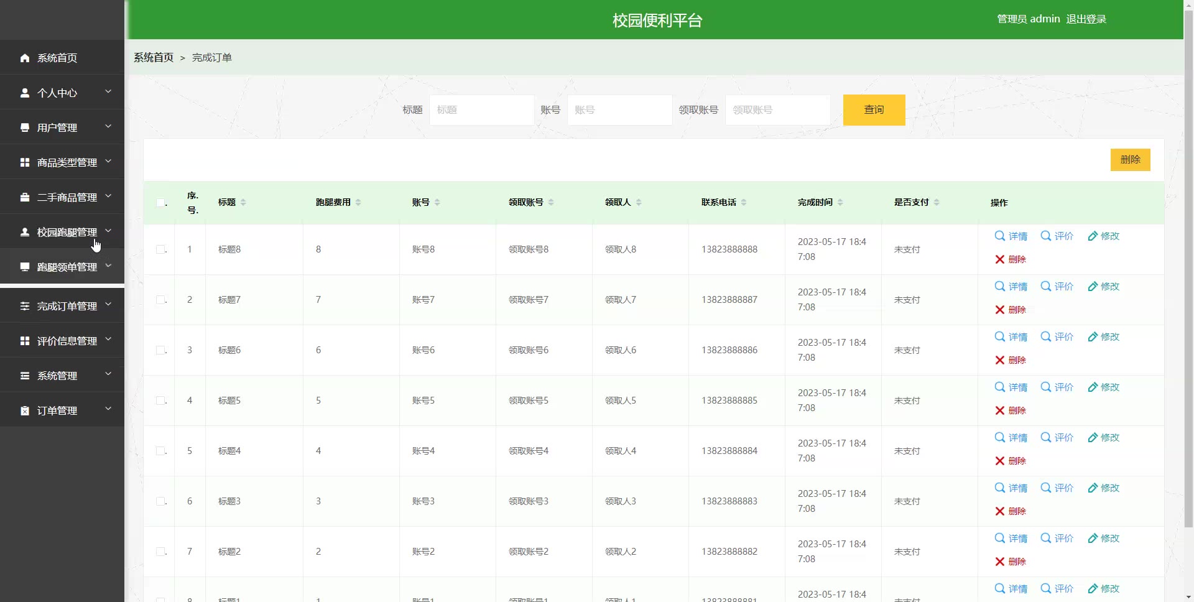Click the yellow 删除 button above table
The width and height of the screenshot is (1194, 602).
1130,160
